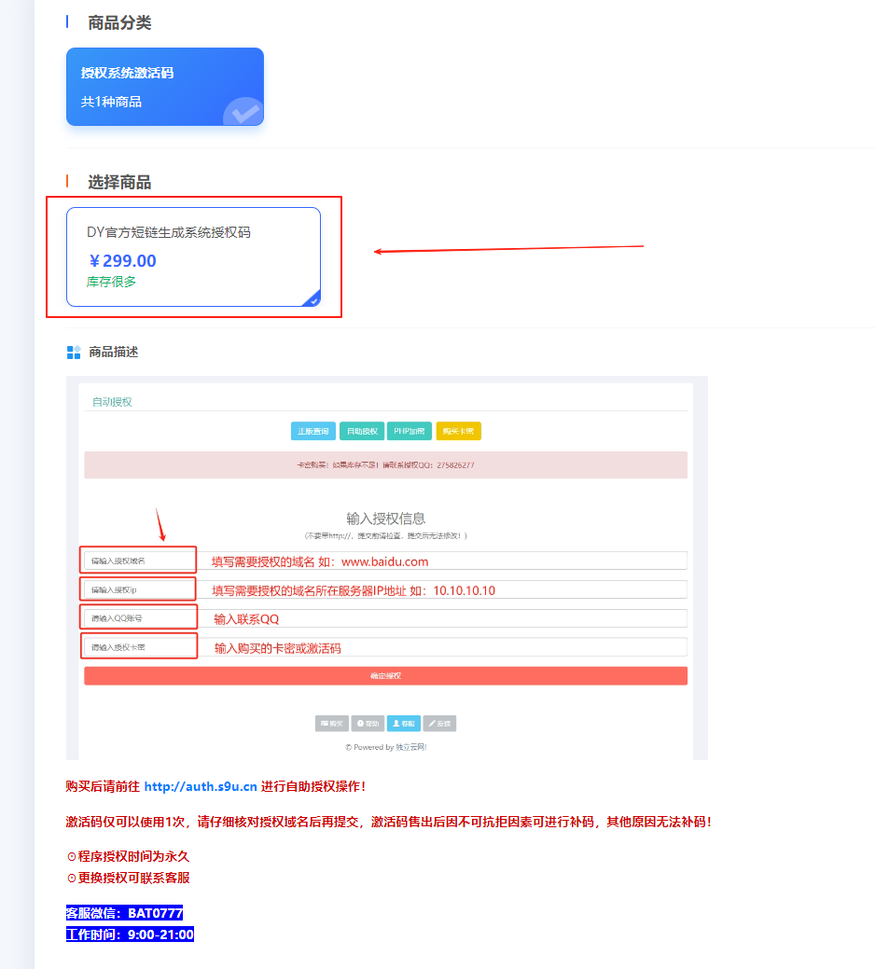
Task: Click the pencil feedback icon
Action: (433, 723)
